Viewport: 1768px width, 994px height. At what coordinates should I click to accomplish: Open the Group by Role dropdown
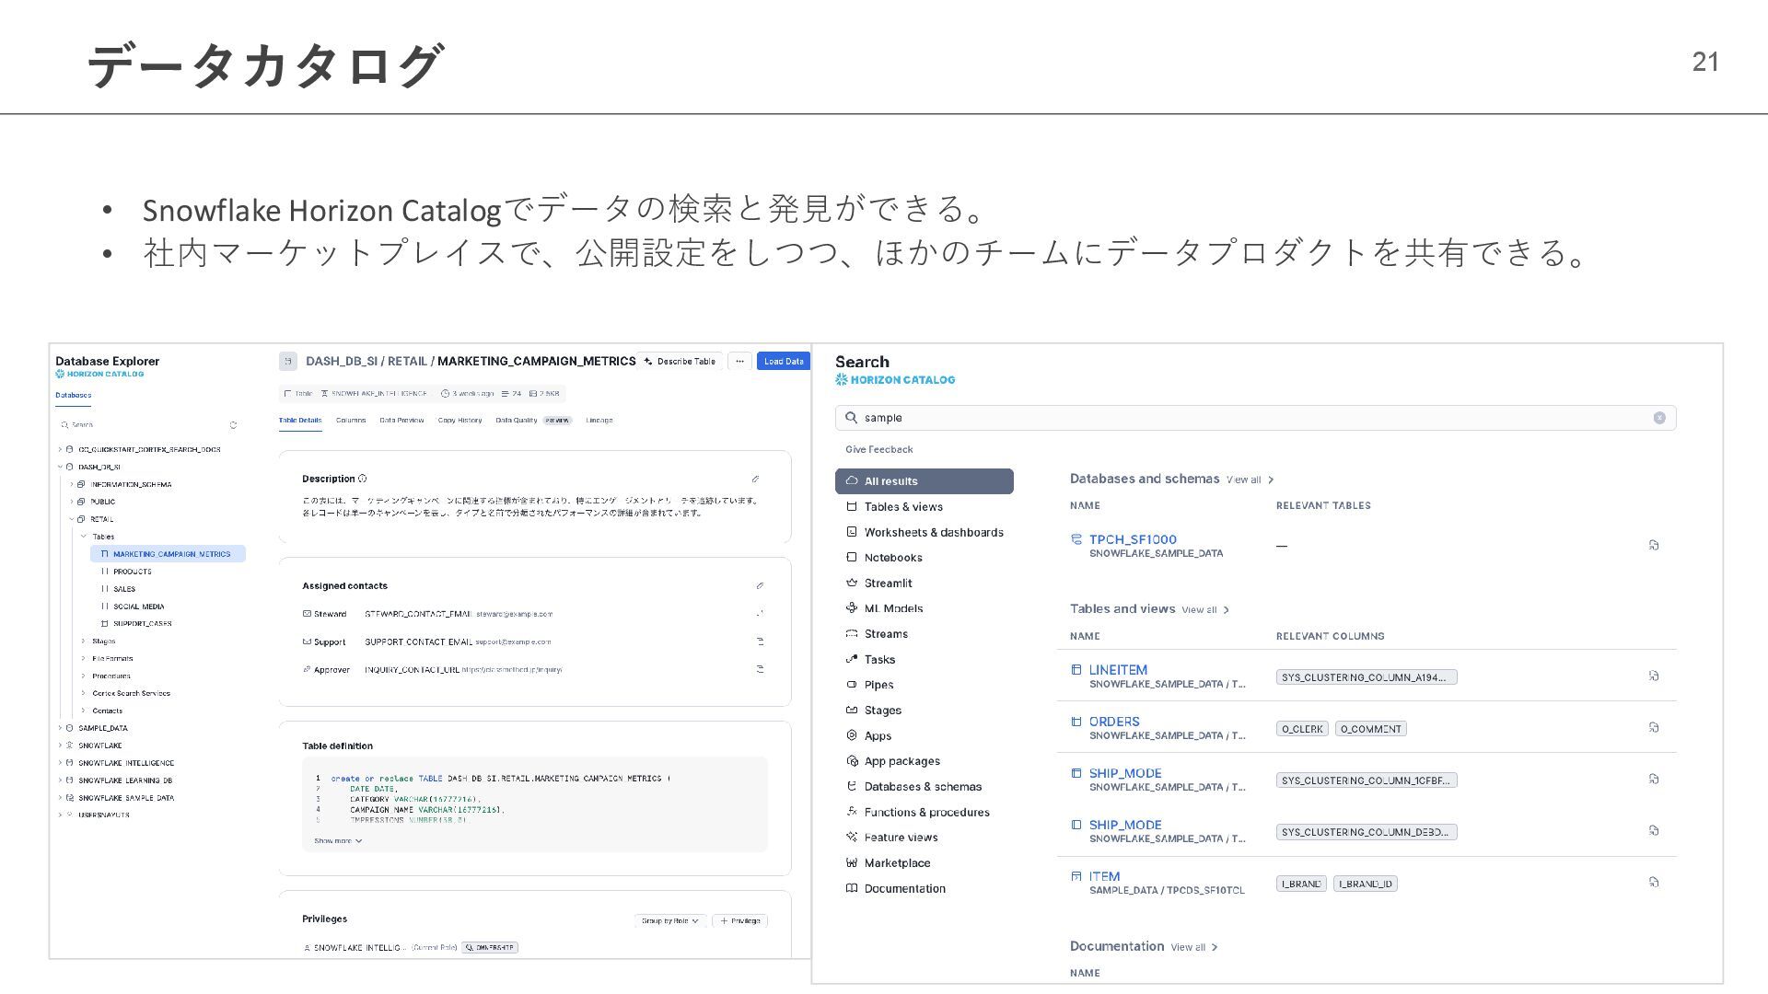click(670, 920)
